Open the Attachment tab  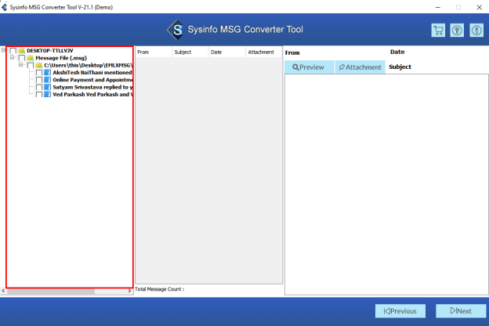pyautogui.click(x=360, y=67)
